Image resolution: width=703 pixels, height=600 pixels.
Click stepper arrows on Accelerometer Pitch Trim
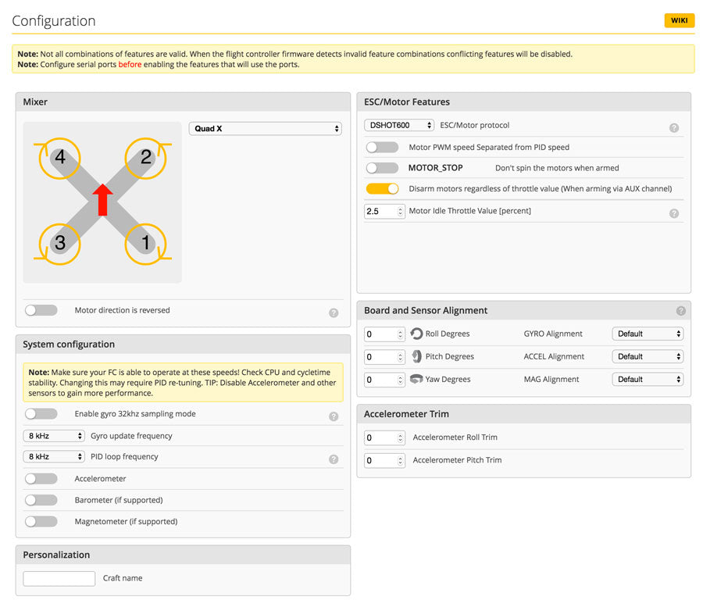click(x=401, y=460)
